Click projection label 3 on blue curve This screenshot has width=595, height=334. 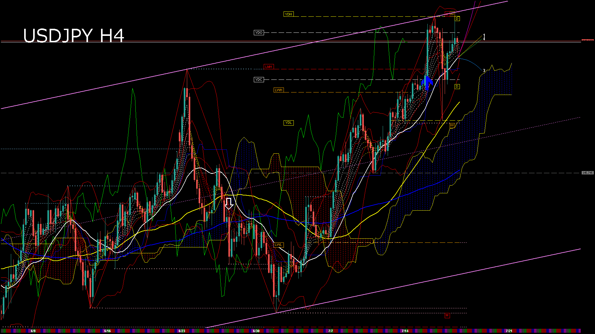click(484, 71)
